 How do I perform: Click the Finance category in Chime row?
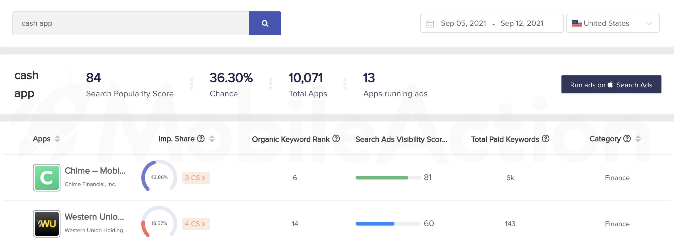617,178
